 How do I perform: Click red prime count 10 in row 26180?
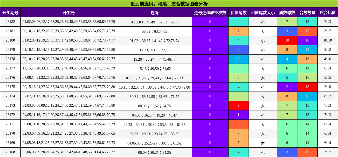point(287,40)
